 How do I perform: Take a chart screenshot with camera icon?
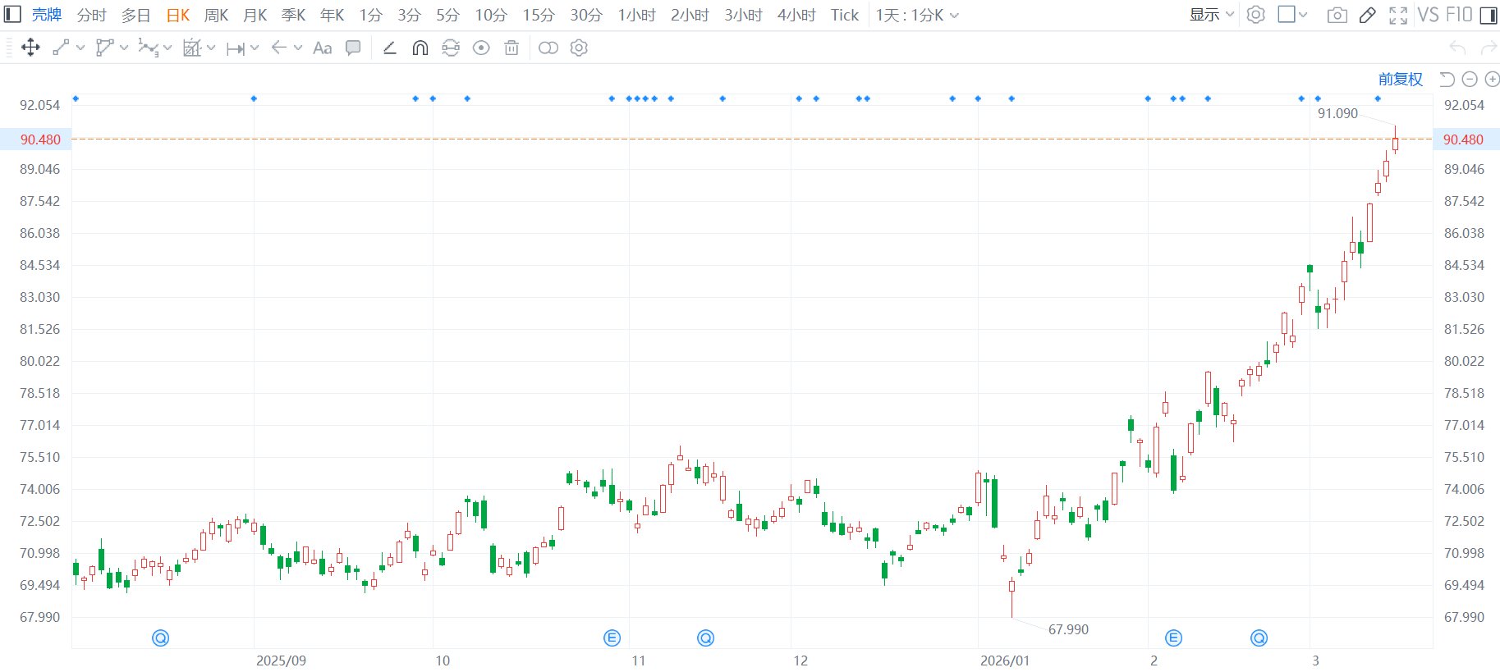[x=1337, y=15]
